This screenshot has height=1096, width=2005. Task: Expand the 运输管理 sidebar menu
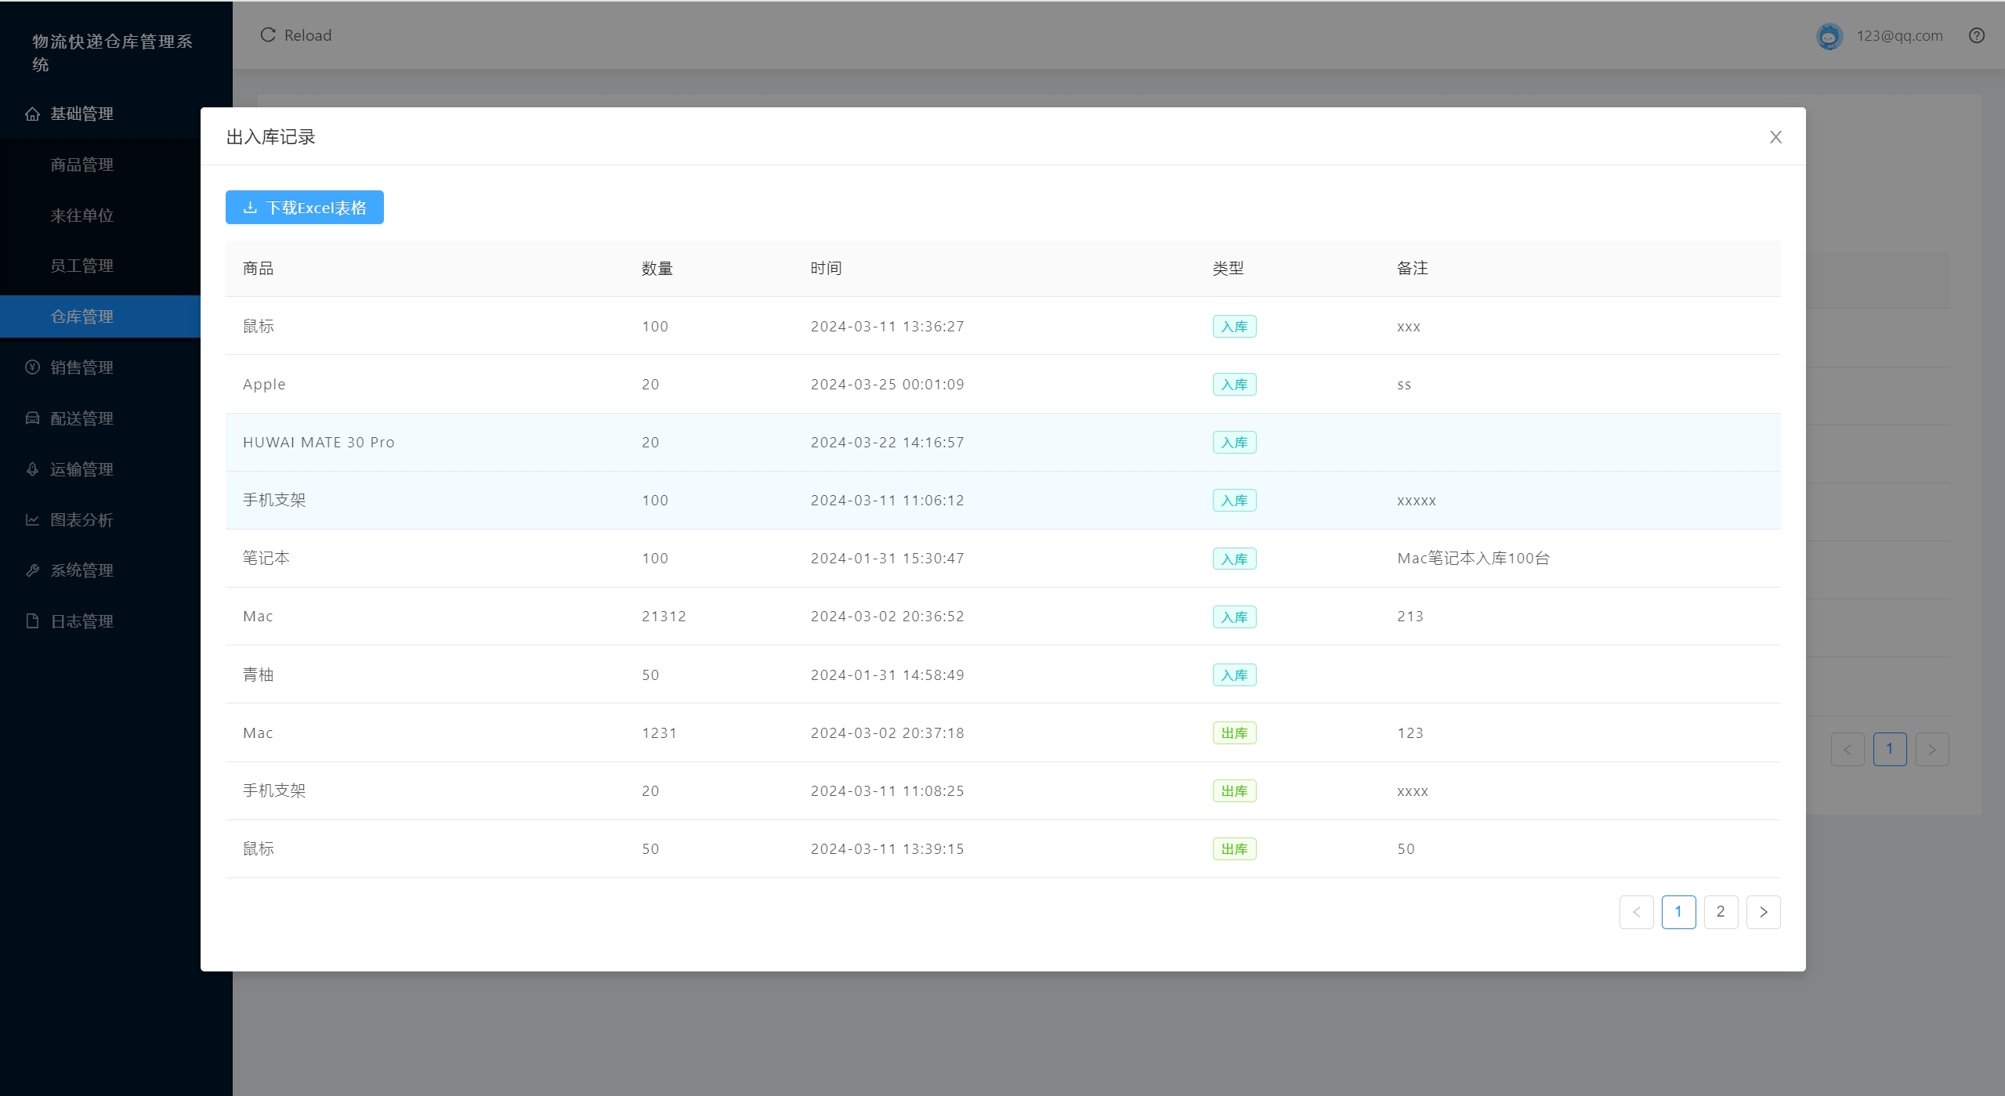[82, 469]
